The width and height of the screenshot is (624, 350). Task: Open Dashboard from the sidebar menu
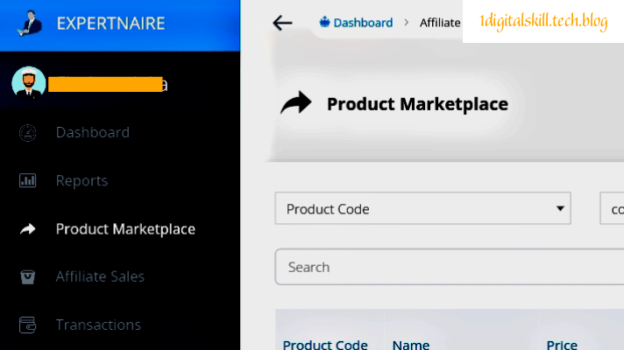92,133
